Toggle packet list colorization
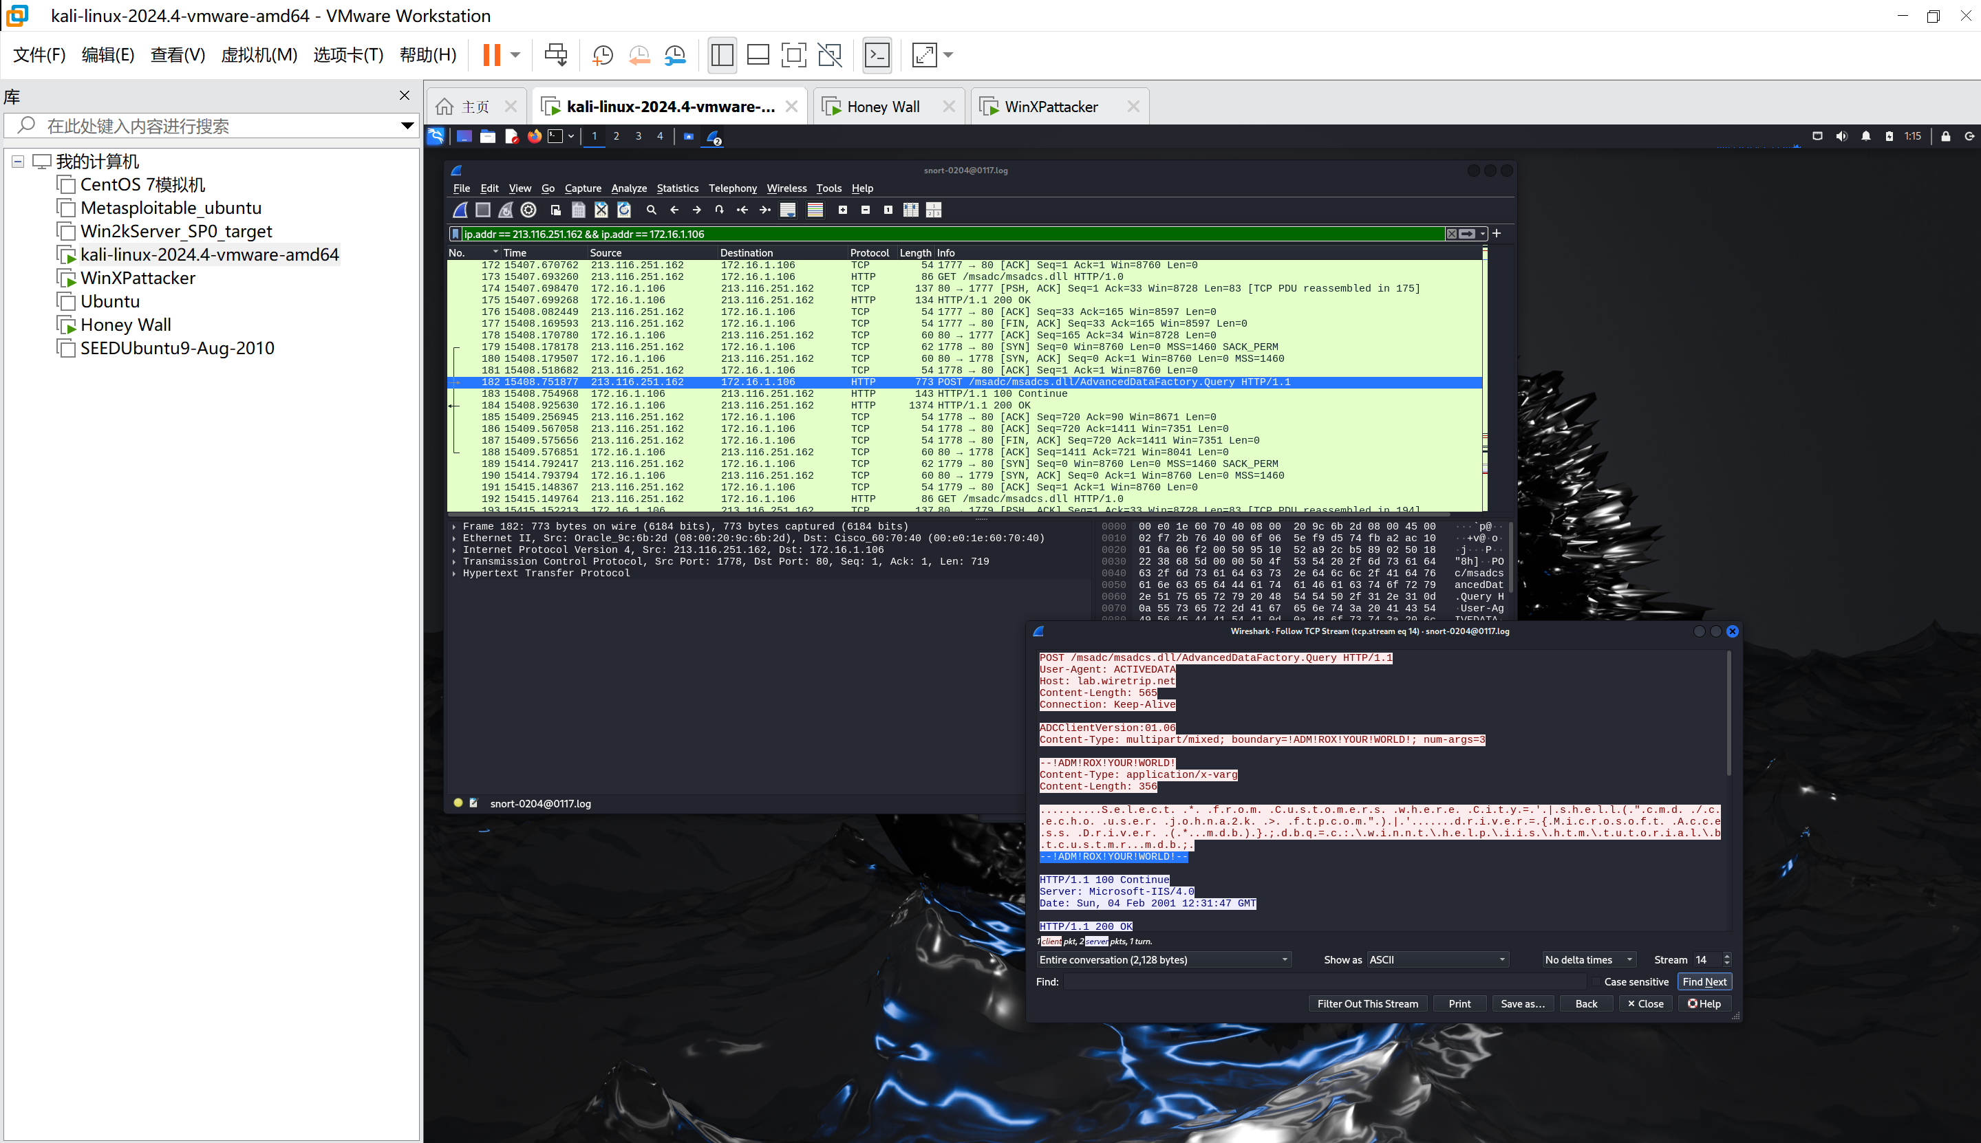Screen dimensions: 1981x1143 tap(815, 210)
